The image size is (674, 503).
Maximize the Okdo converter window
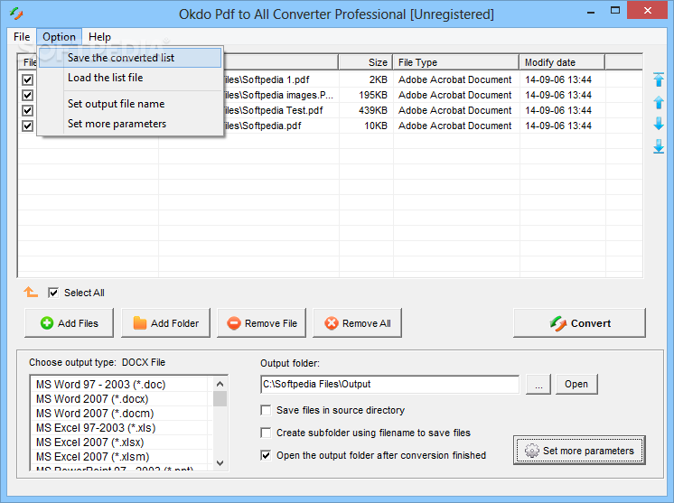pyautogui.click(x=615, y=11)
